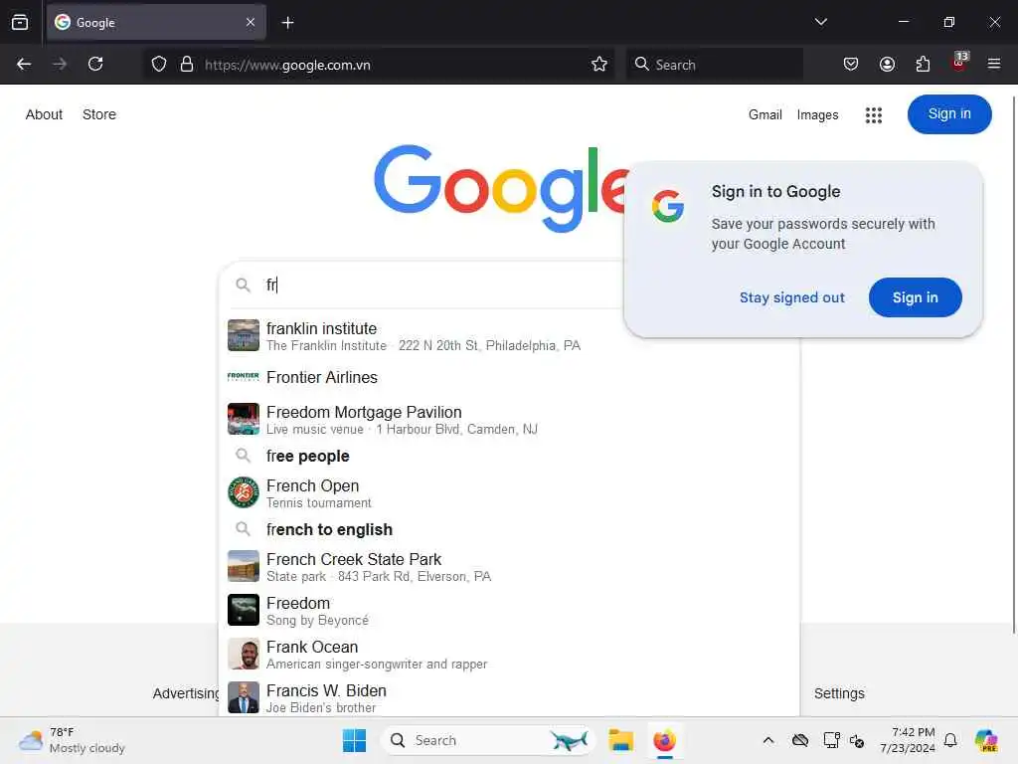Viewport: 1018px width, 764px height.
Task: Open File Explorer from the taskbar
Action: tap(620, 740)
